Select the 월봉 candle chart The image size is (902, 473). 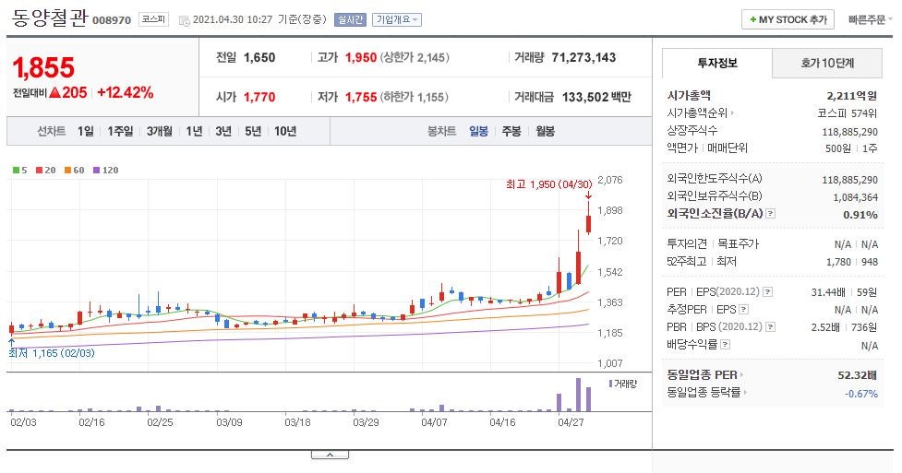[x=545, y=131]
